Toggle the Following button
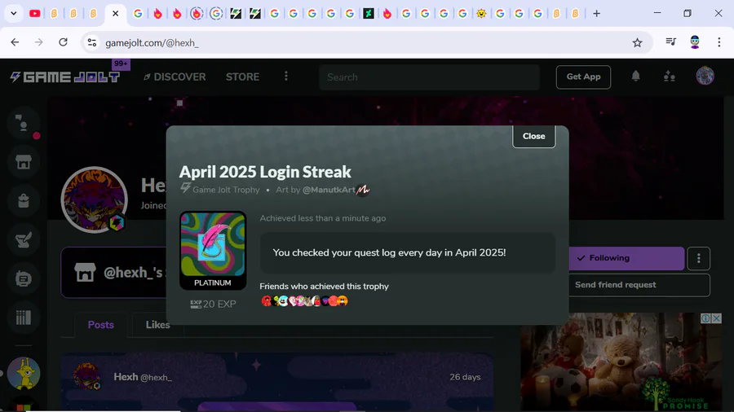 pyautogui.click(x=626, y=258)
